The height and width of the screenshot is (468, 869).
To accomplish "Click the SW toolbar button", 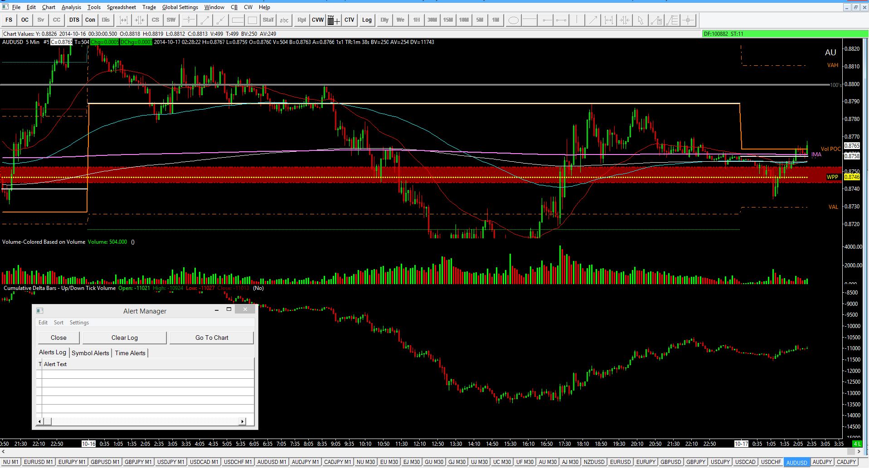I will 171,20.
